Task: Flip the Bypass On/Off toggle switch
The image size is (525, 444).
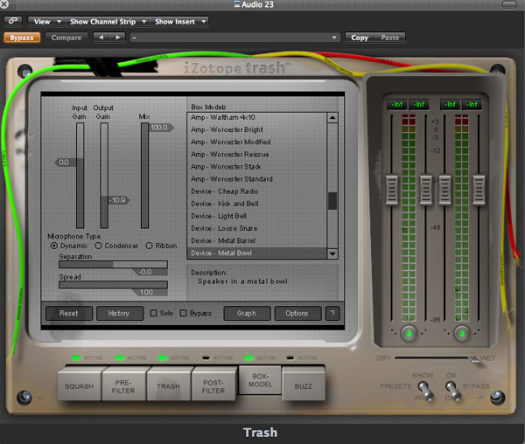Action: pos(453,391)
